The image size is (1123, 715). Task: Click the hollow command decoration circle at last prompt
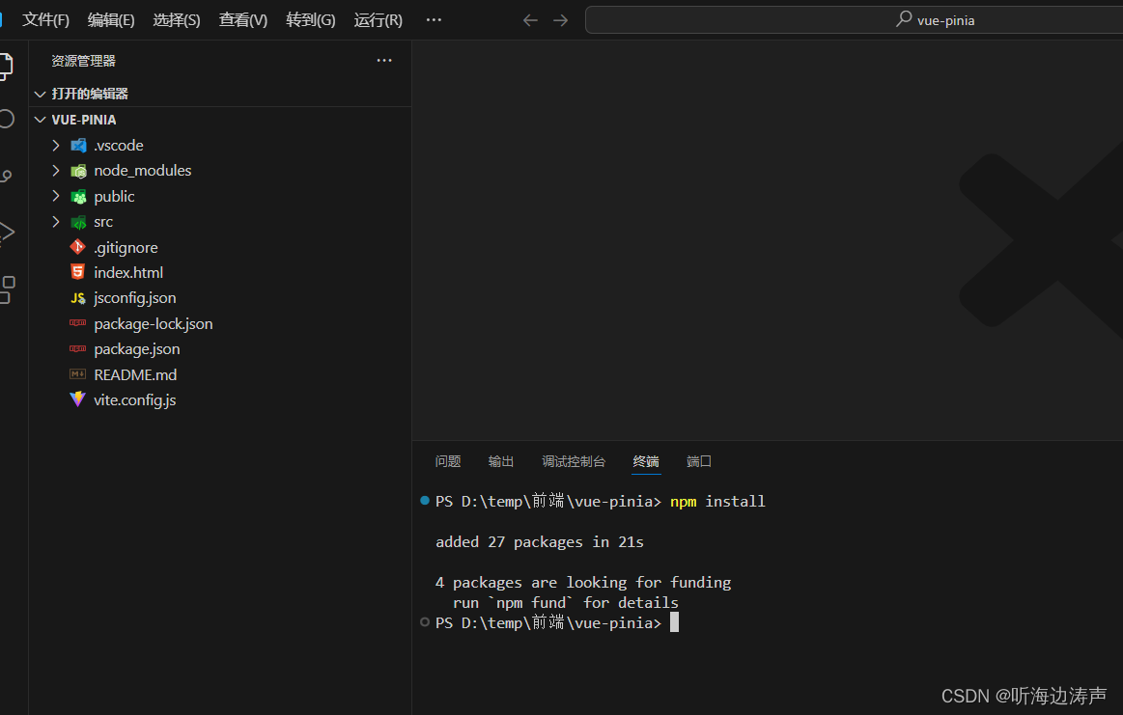(425, 622)
